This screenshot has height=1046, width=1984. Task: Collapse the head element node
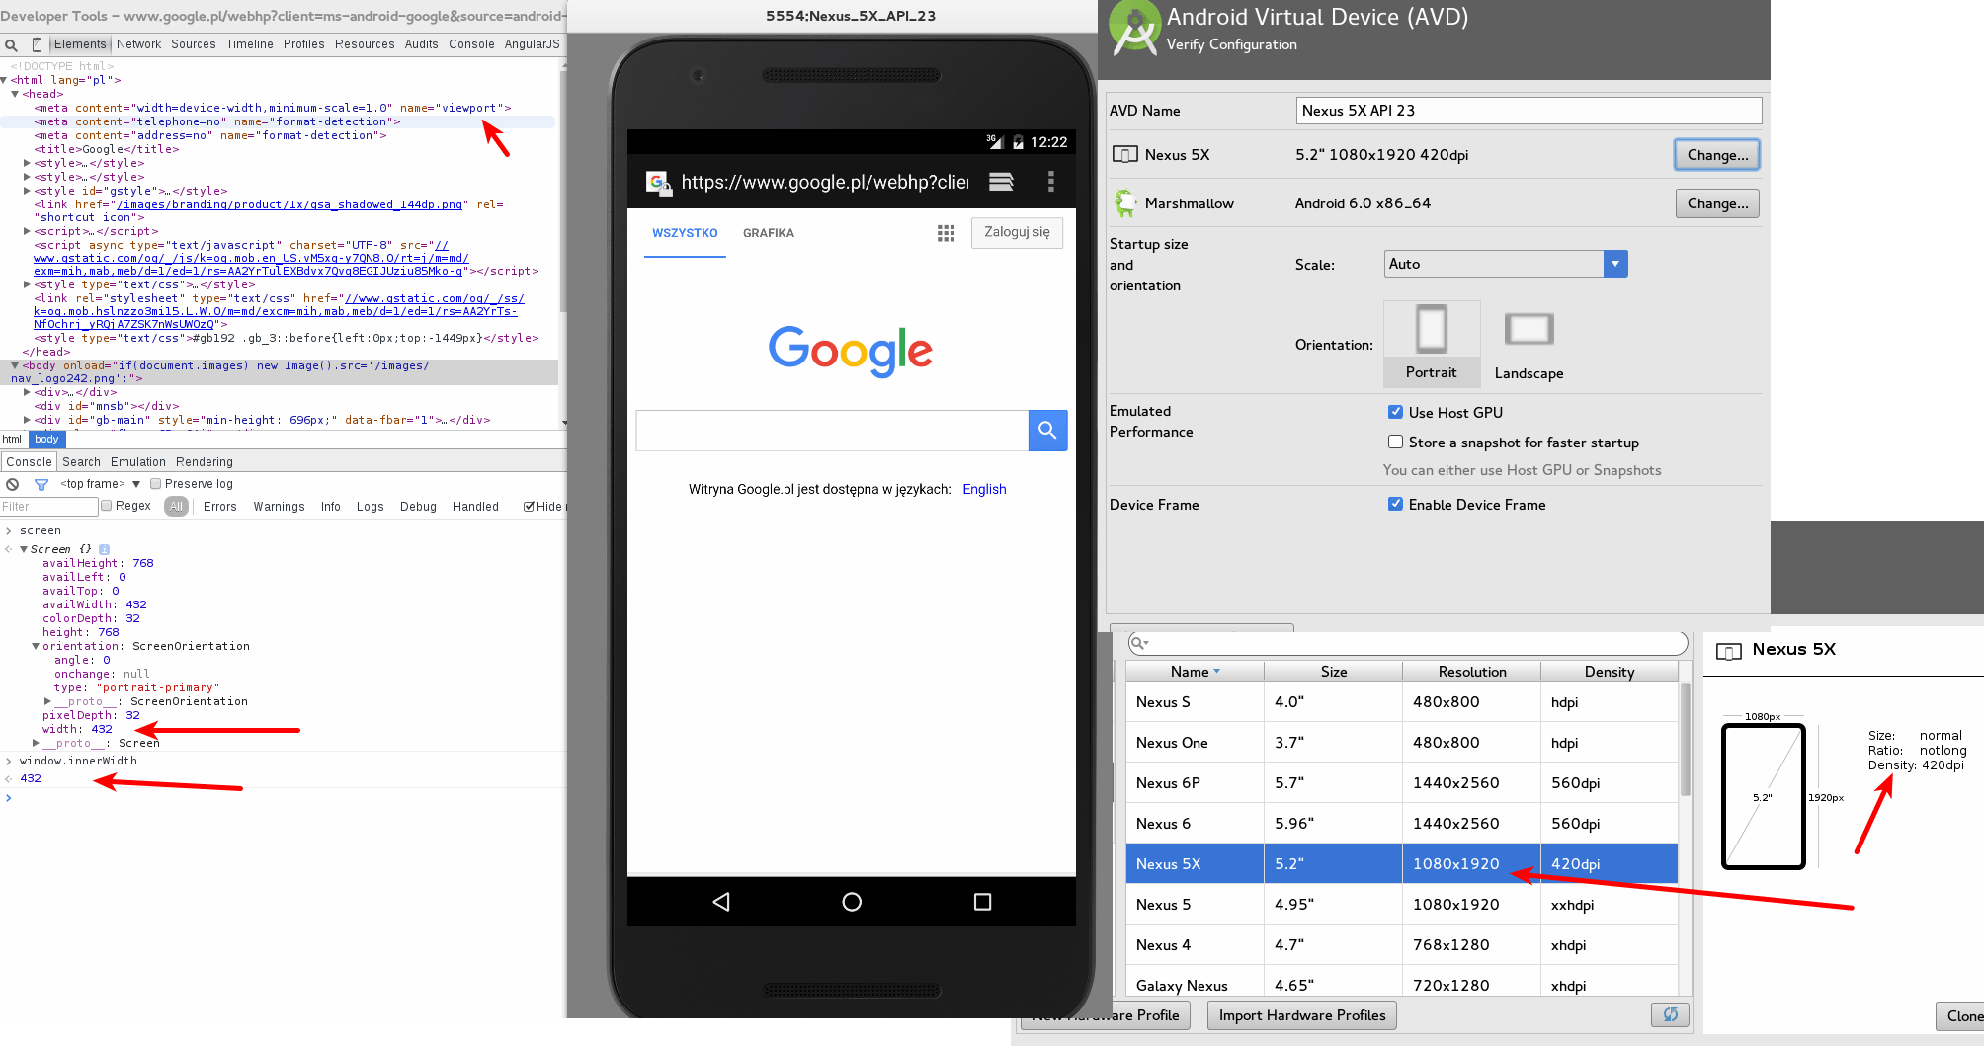15,94
